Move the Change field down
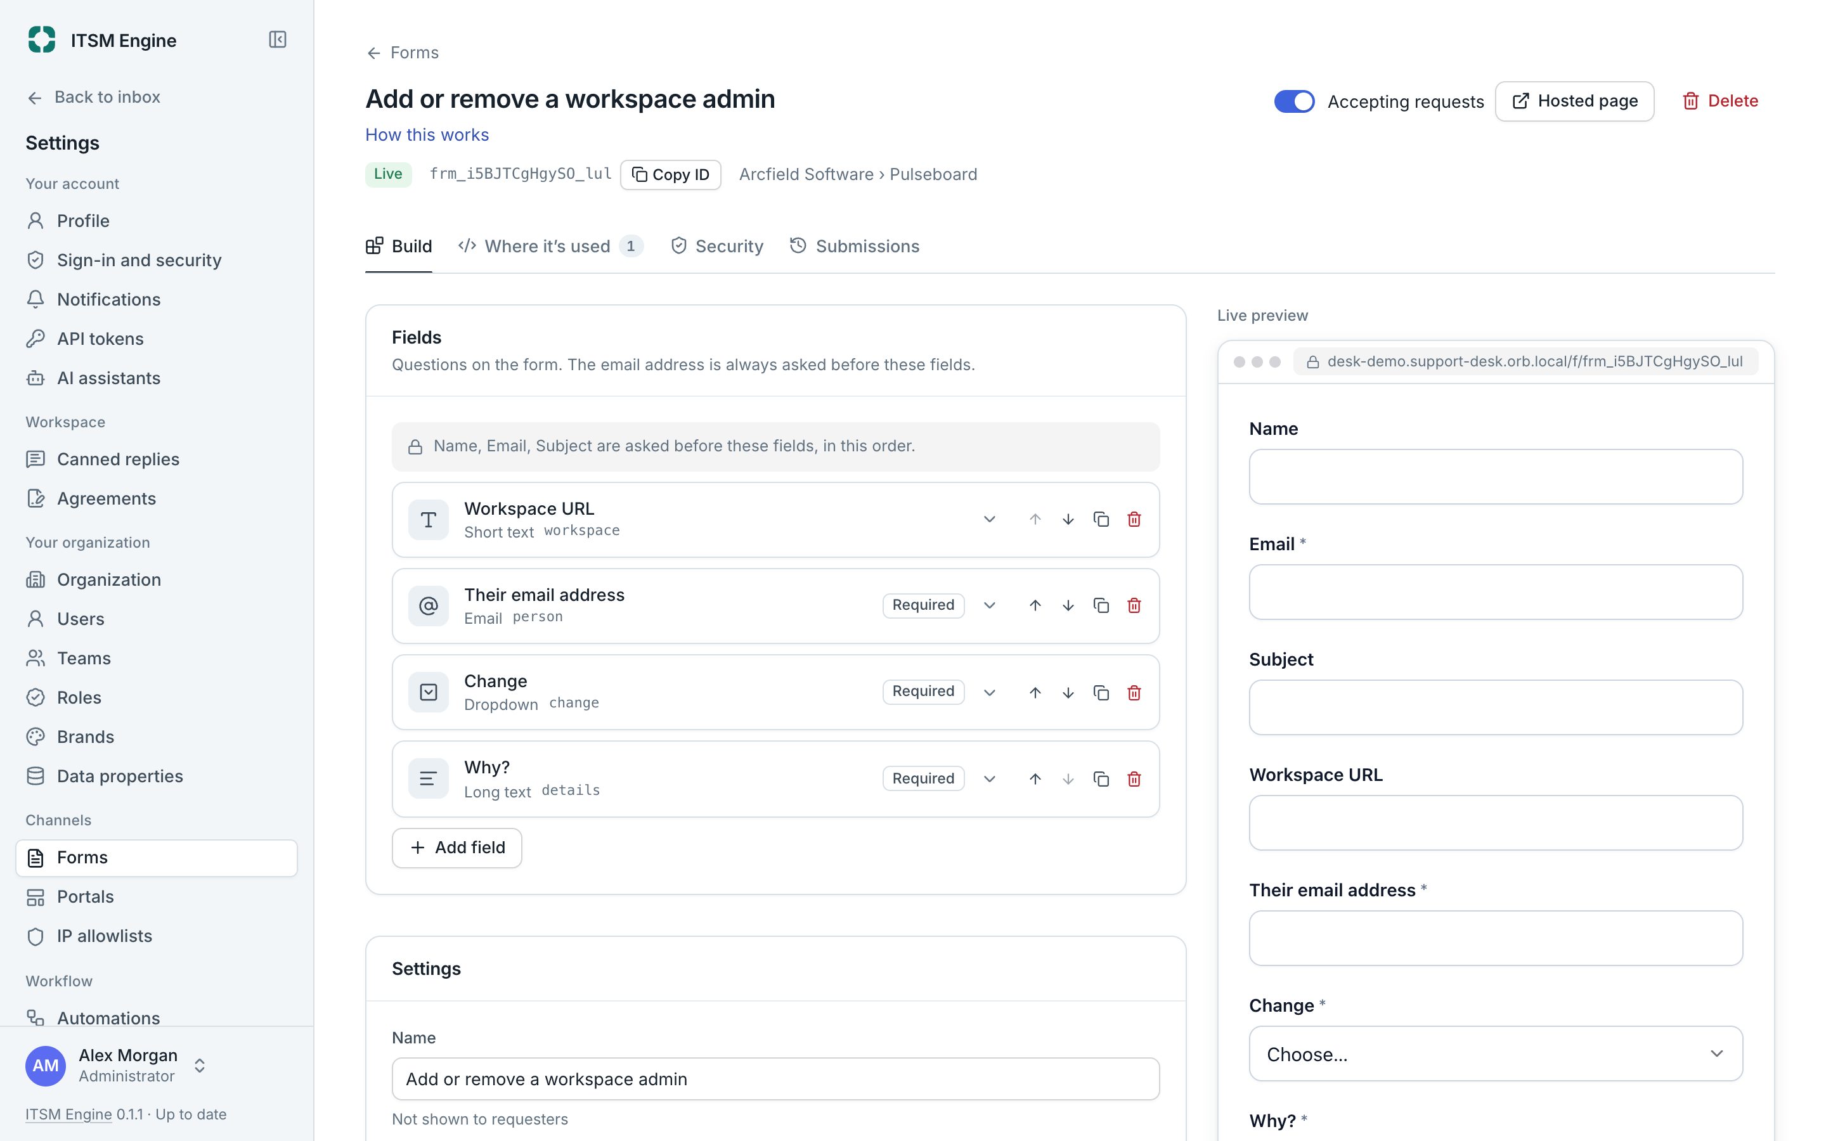Viewport: 1826px width, 1141px height. pos(1068,692)
